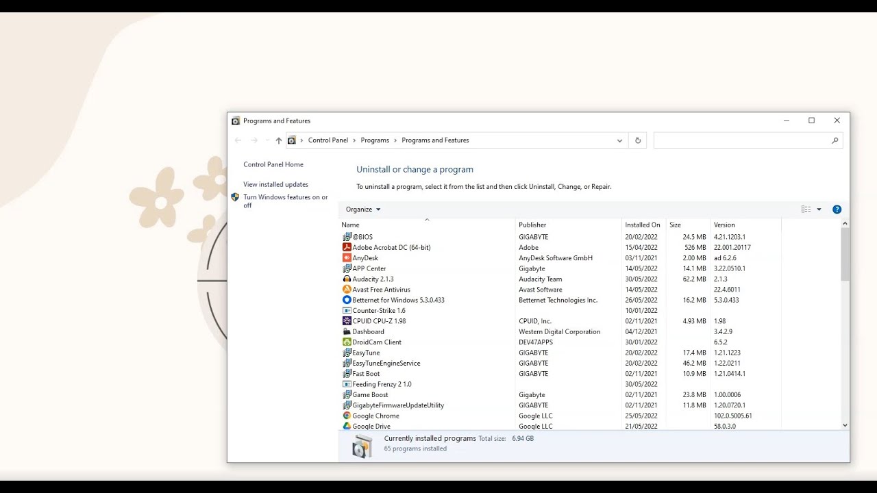Expand the chevron after Programs breadcrumb

coord(395,140)
